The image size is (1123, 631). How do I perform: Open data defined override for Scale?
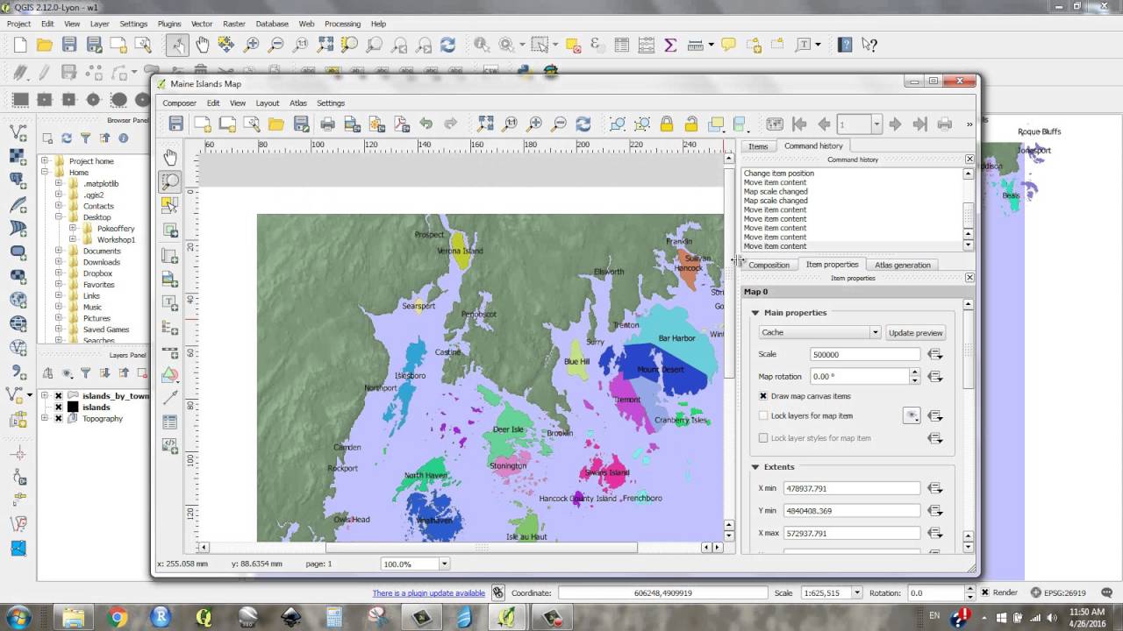(935, 354)
